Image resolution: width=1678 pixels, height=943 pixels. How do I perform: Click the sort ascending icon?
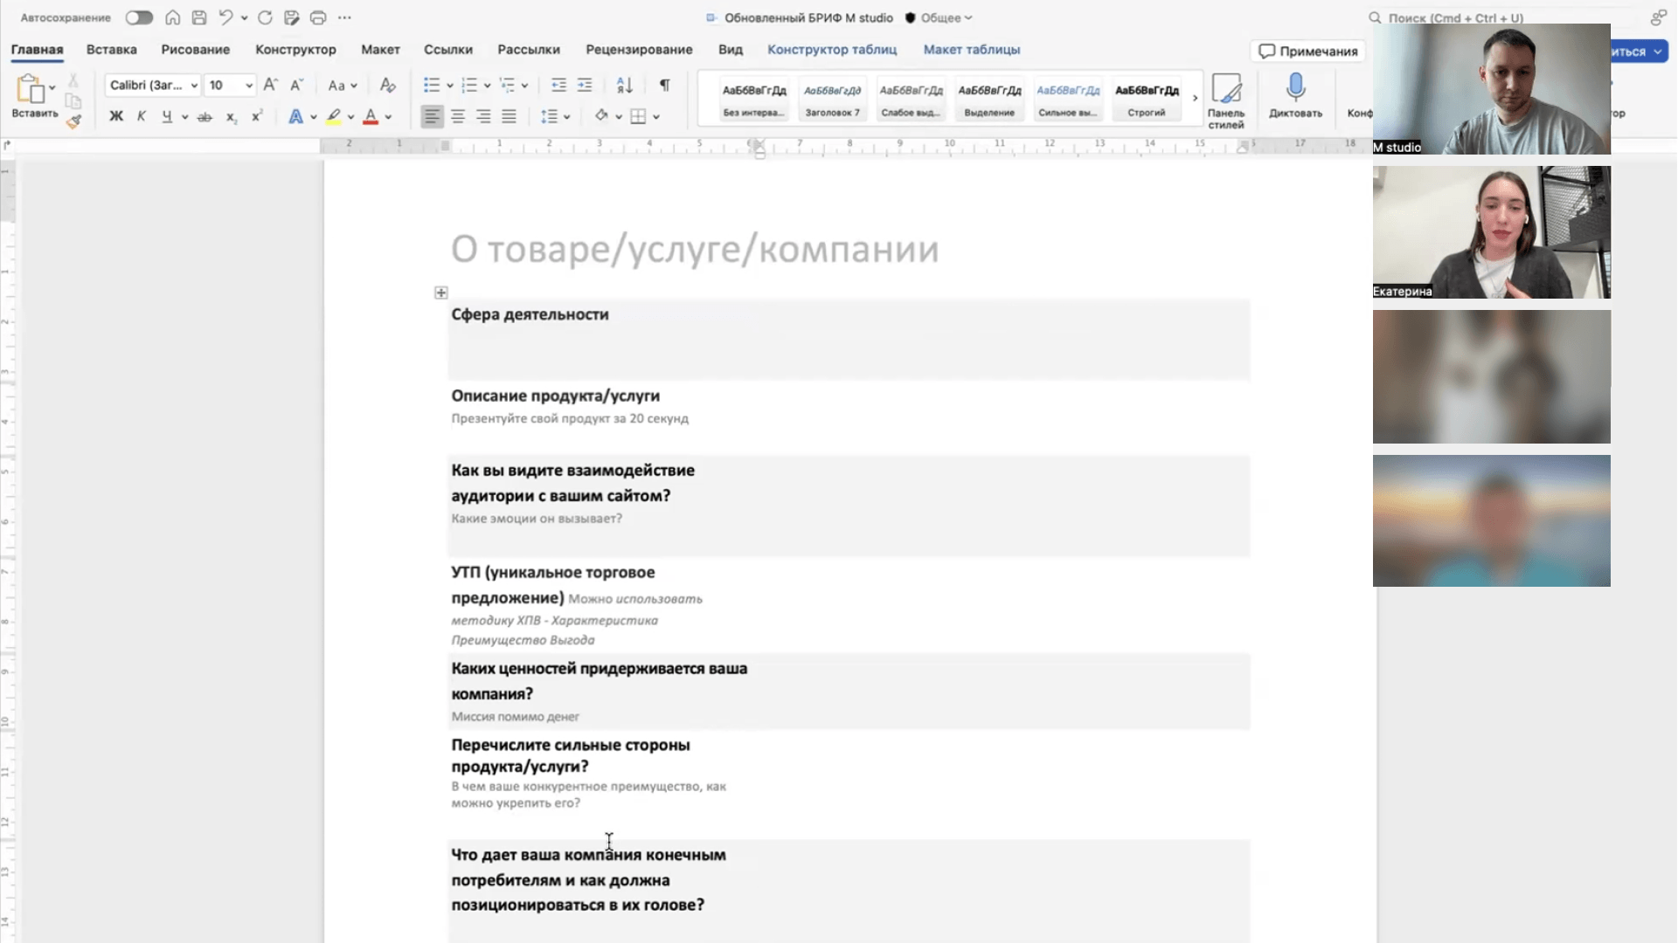pos(624,85)
